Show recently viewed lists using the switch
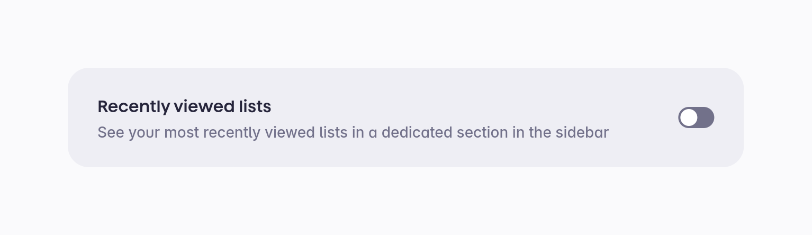The width and height of the screenshot is (812, 235). (696, 118)
